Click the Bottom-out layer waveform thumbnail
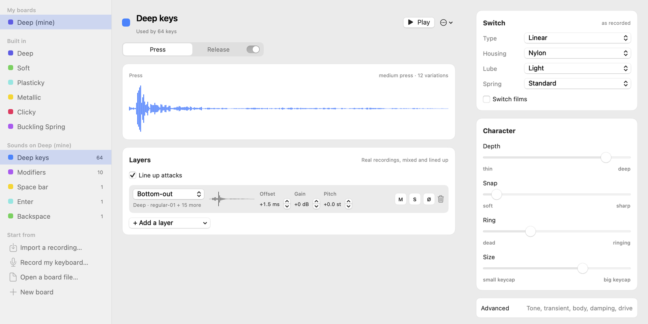 click(x=232, y=199)
